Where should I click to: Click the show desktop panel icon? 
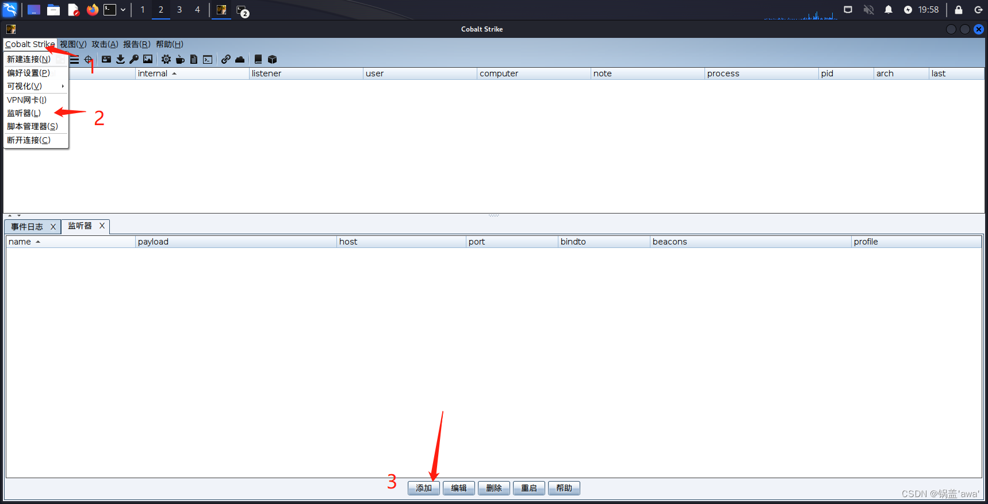click(34, 10)
